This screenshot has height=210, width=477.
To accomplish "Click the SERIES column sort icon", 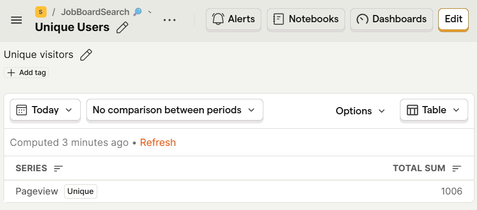I will (58, 169).
